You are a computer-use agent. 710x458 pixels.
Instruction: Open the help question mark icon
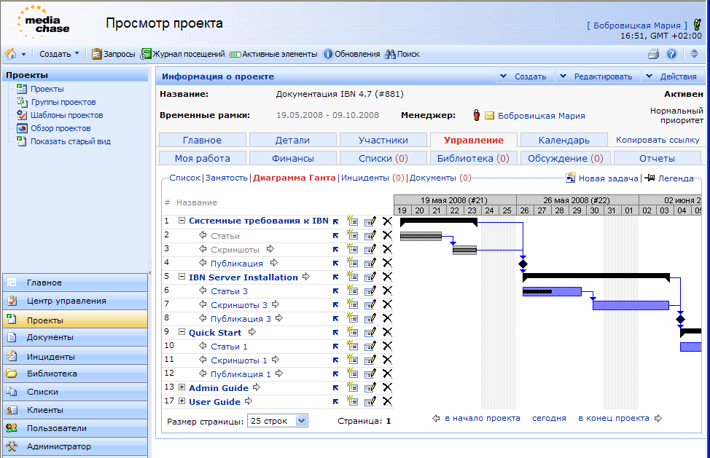tap(671, 54)
